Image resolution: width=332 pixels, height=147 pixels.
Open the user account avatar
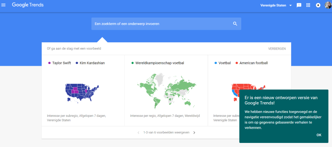328,5
